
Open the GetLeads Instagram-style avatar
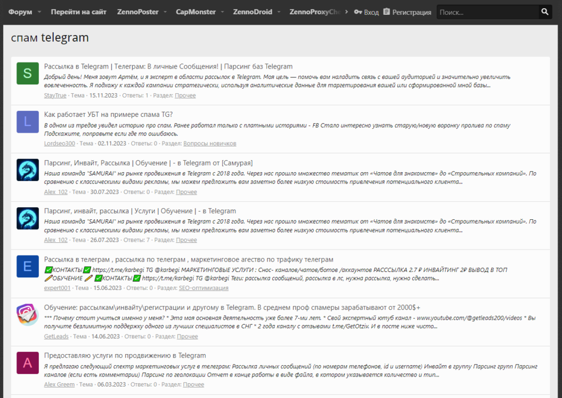pos(27,314)
